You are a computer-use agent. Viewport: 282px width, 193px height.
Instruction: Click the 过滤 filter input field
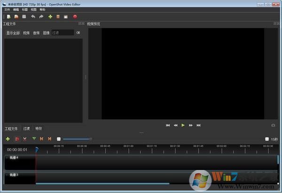(x=63, y=33)
